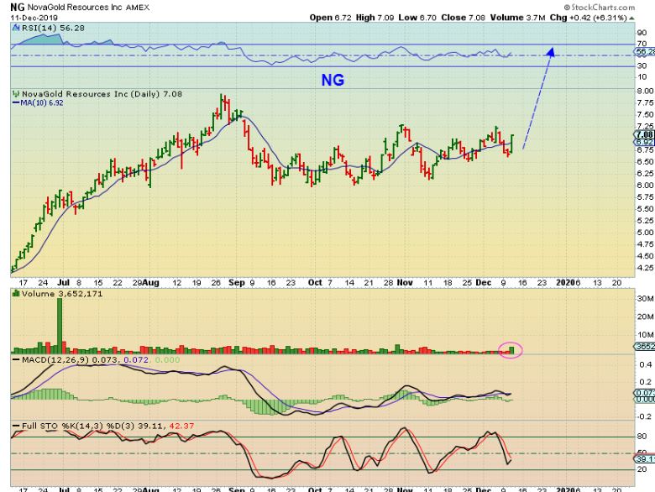The height and width of the screenshot is (492, 655).
Task: Click the volume bars icon beside Volume legend
Action: tap(16, 294)
